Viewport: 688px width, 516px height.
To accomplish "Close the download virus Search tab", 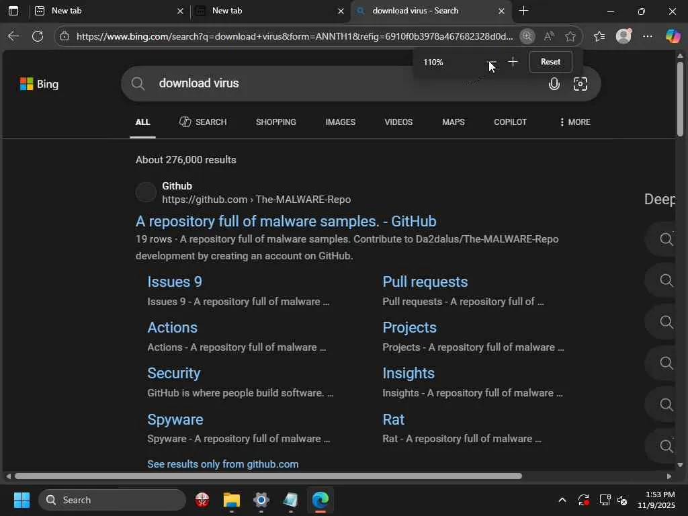I will click(x=501, y=11).
